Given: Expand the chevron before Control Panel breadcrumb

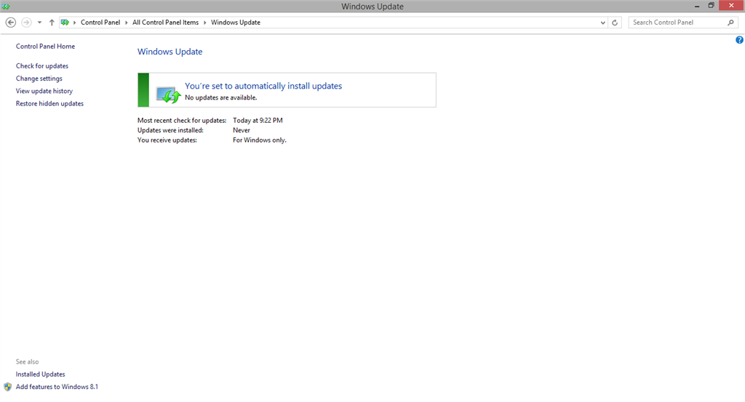Looking at the screenshot, I should (x=75, y=23).
